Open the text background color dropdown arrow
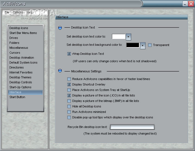 click(x=143, y=46)
